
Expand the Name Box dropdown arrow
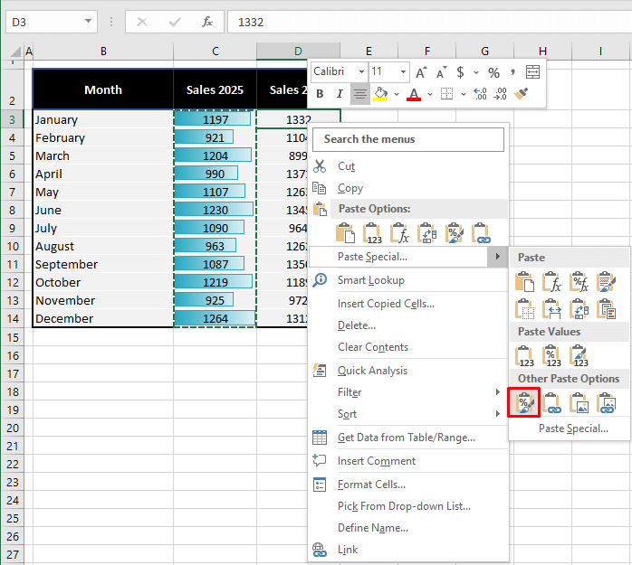click(88, 22)
